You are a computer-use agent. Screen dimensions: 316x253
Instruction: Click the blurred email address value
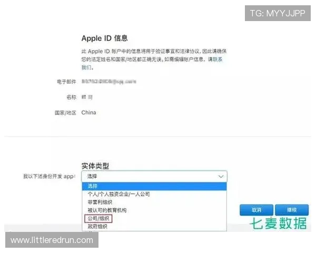[109, 82]
